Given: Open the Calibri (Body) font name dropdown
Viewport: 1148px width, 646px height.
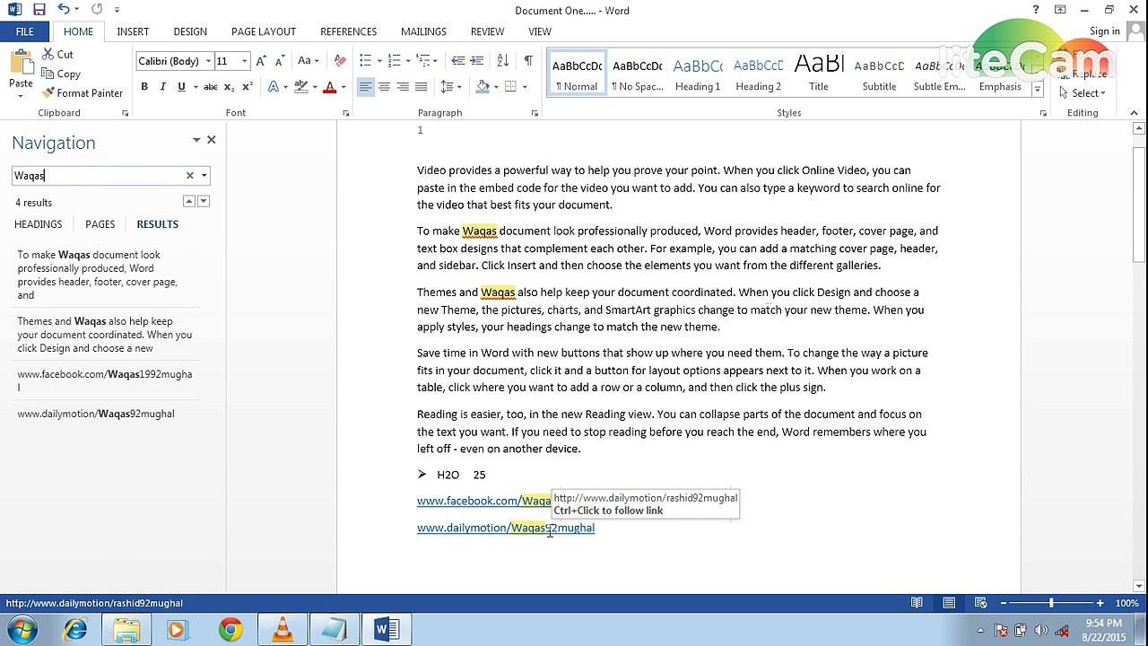Looking at the screenshot, I should (x=208, y=61).
